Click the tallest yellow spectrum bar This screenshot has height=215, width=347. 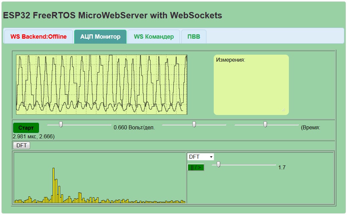click(x=53, y=185)
